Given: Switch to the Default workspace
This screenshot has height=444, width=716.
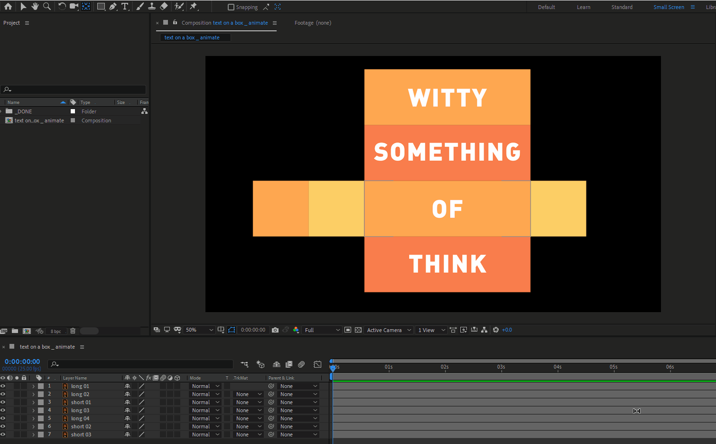Looking at the screenshot, I should 547,7.
